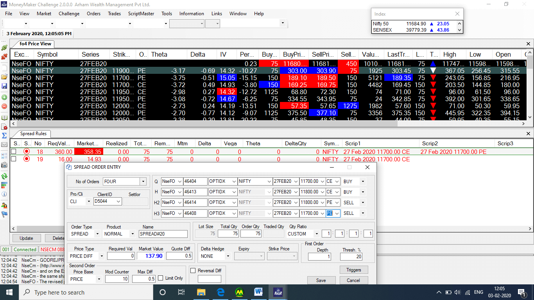Toggle red status button of rule 18

27,152
